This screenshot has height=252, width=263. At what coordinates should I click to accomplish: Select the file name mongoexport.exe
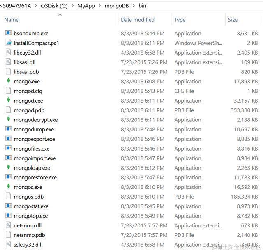35,139
